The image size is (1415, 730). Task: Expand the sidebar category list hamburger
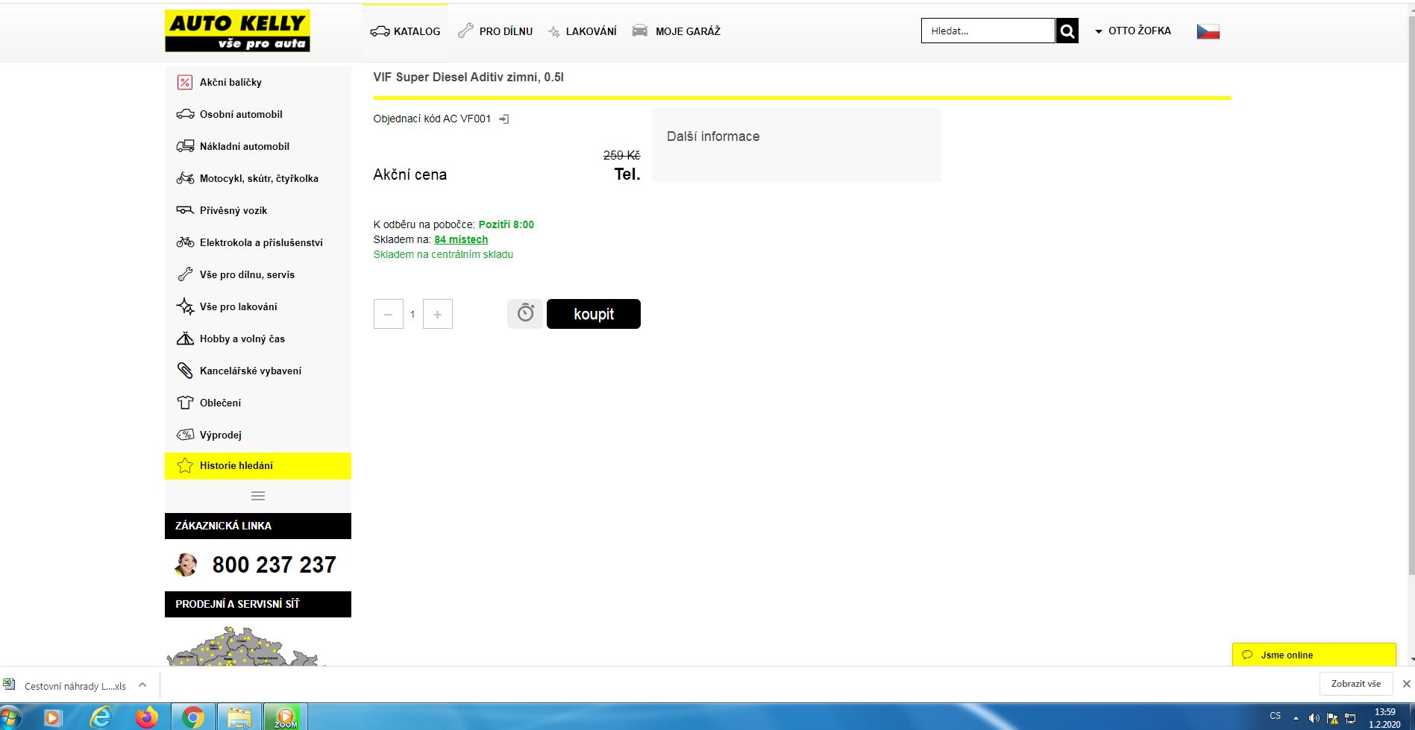click(258, 496)
